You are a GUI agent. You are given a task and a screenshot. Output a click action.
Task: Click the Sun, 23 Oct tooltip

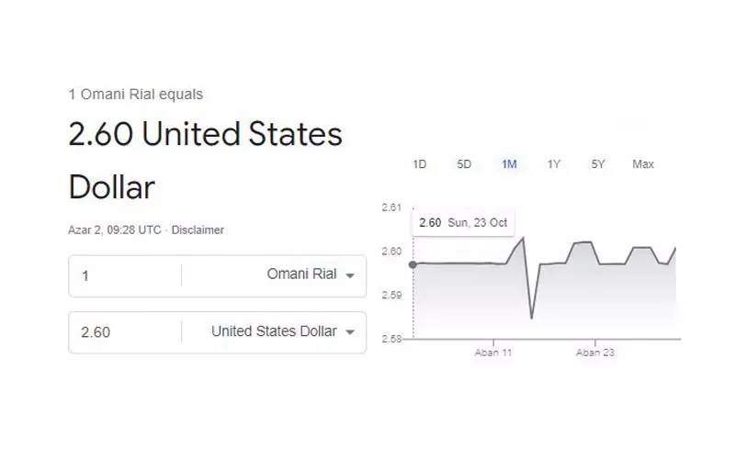463,222
